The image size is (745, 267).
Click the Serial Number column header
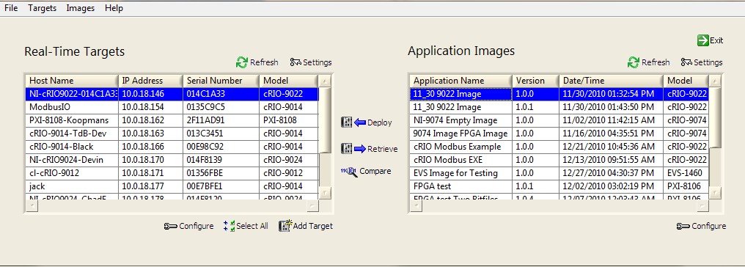point(221,81)
